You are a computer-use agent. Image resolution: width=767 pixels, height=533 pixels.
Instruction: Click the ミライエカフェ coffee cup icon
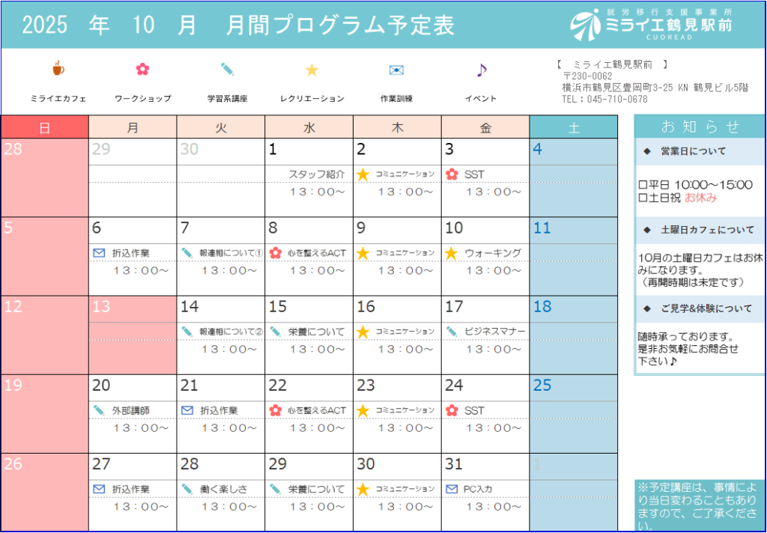click(x=58, y=70)
